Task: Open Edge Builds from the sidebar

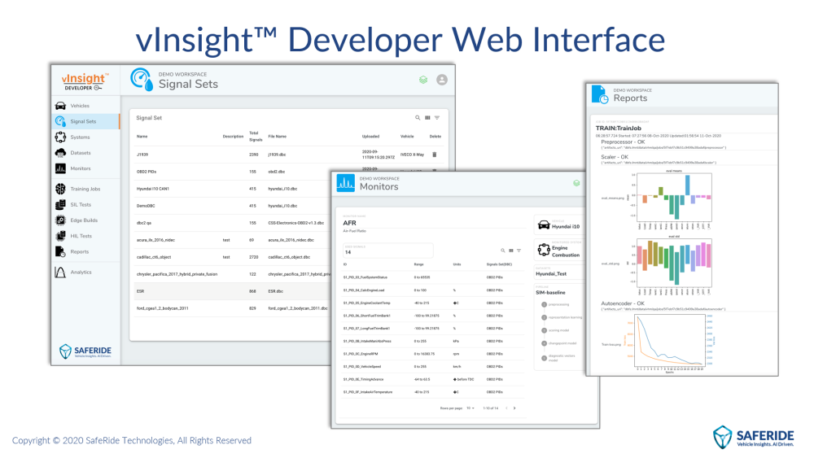Action: (85, 220)
